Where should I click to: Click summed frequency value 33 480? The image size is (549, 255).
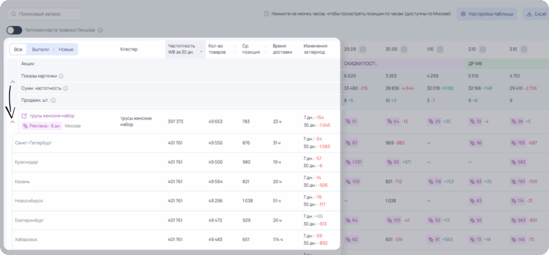tap(351, 88)
